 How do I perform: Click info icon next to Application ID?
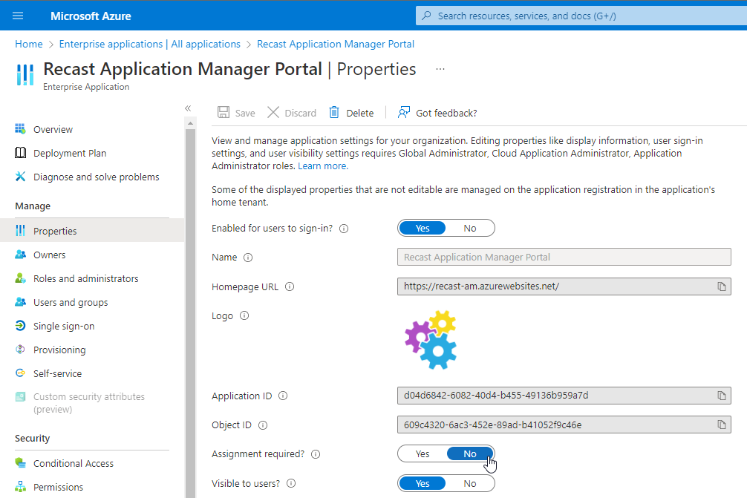click(282, 396)
